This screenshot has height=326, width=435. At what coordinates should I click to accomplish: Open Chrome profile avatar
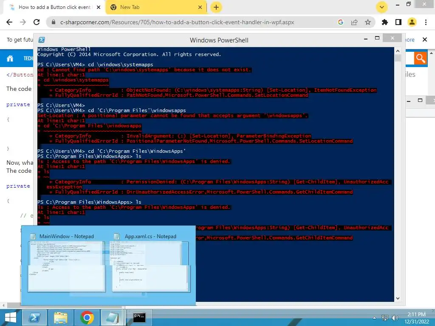pos(412,22)
